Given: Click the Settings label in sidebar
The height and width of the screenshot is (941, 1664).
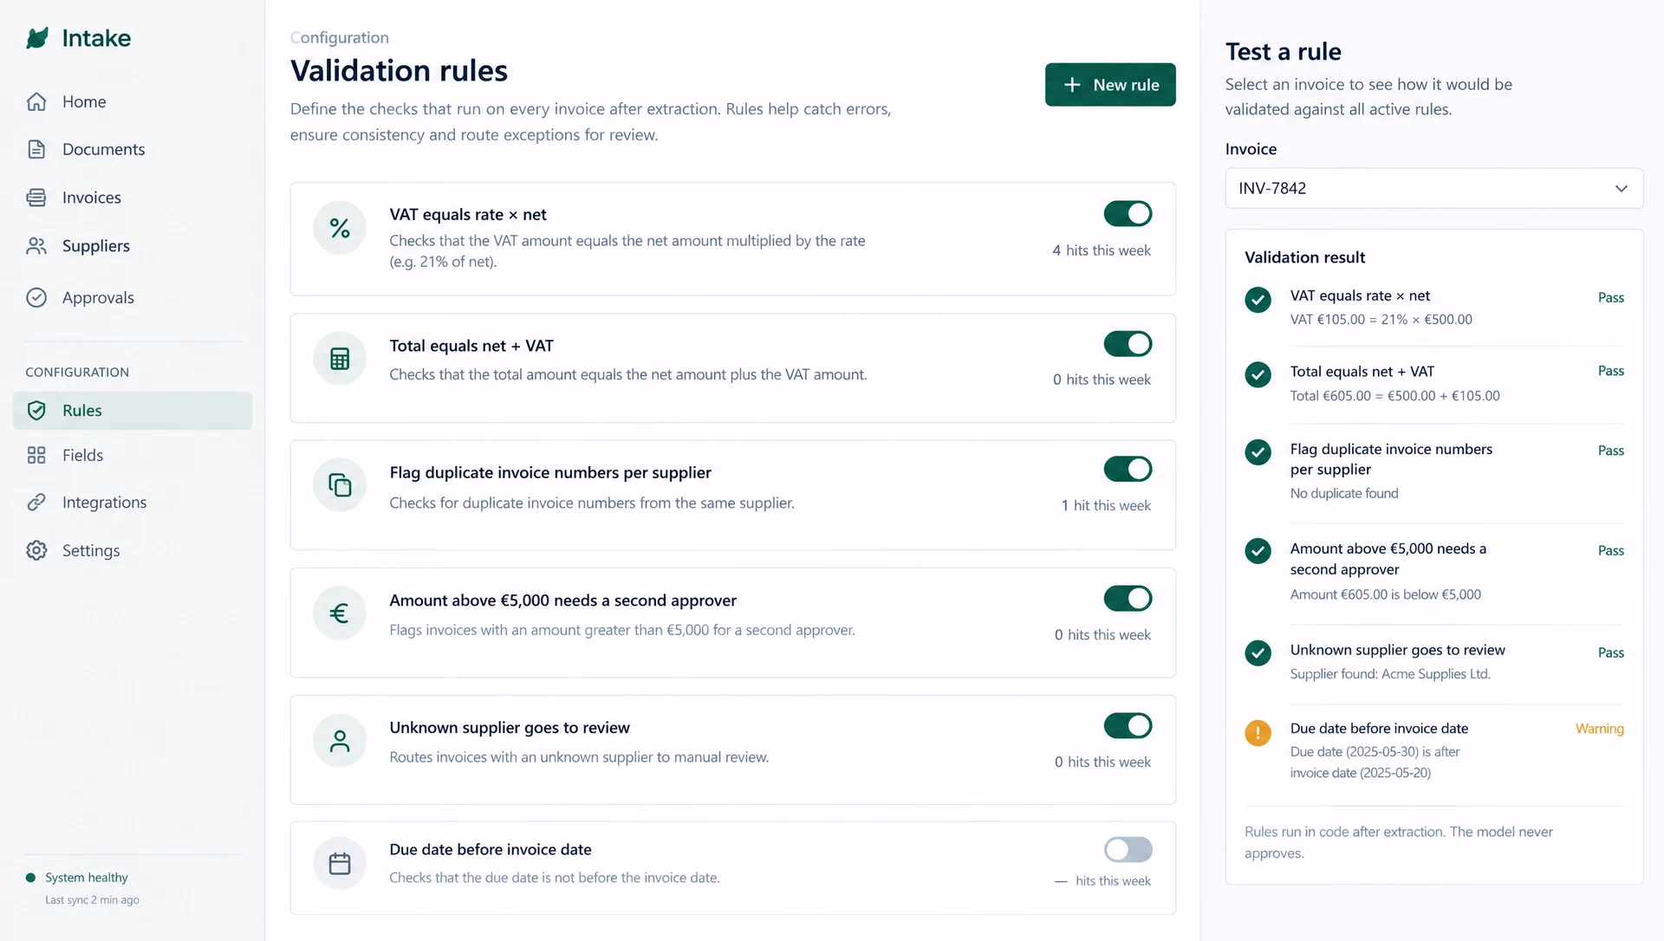Looking at the screenshot, I should [x=91, y=551].
